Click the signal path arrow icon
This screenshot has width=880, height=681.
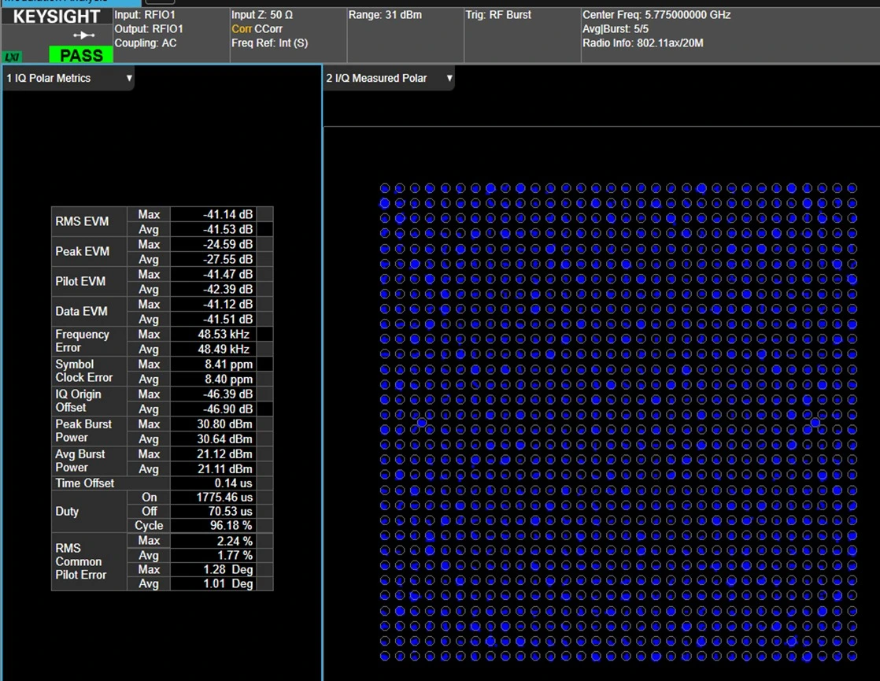tap(83, 35)
